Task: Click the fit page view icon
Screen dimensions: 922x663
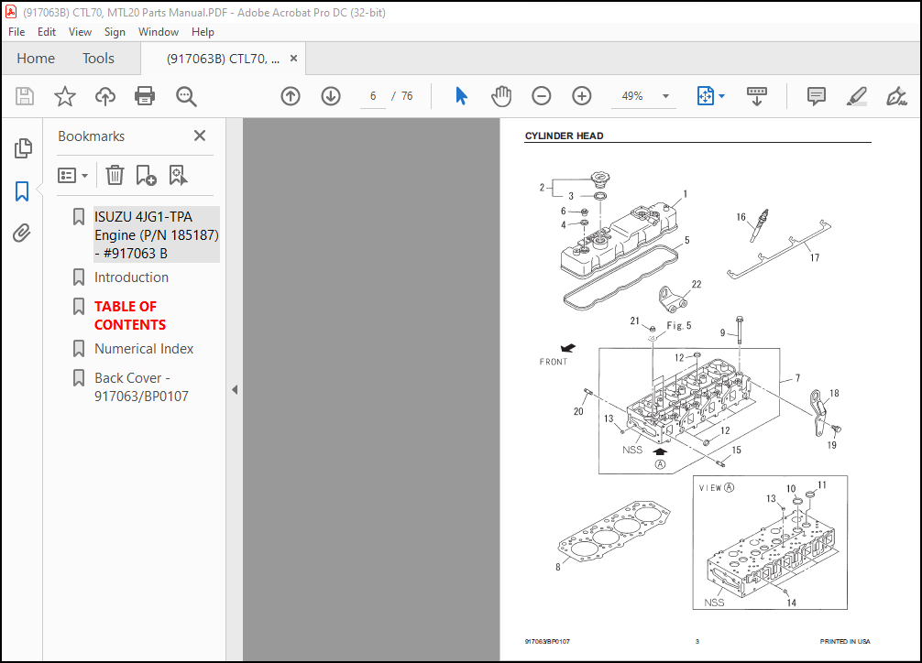Action: 705,96
